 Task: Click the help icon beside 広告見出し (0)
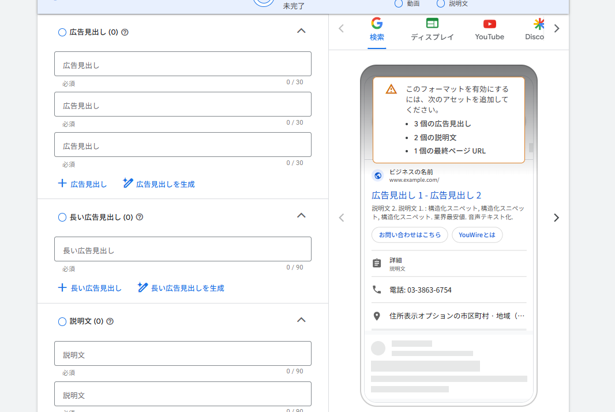tap(125, 32)
